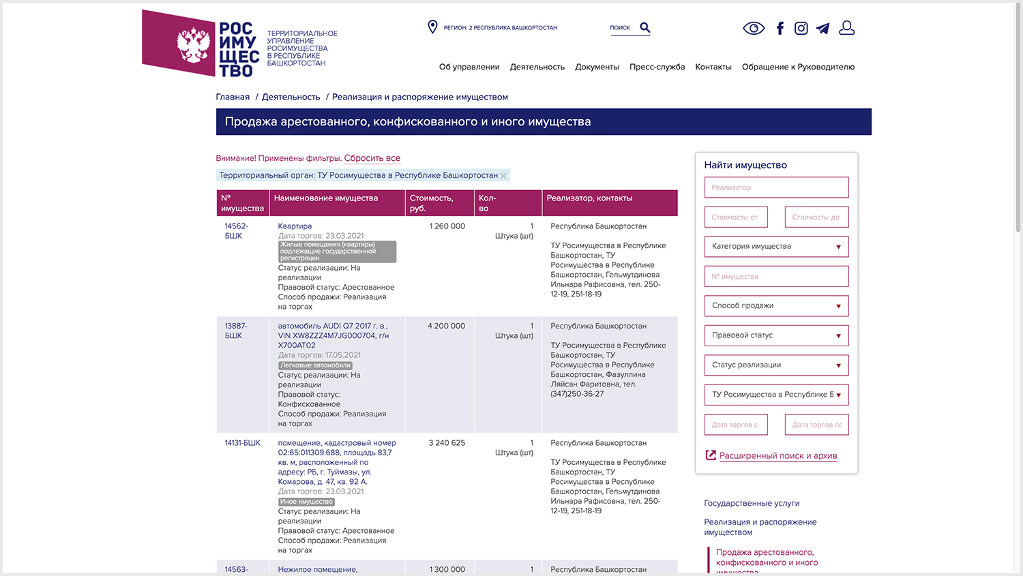Open the accessibility eye icon
Viewport: 1023px width, 576px height.
click(x=754, y=28)
